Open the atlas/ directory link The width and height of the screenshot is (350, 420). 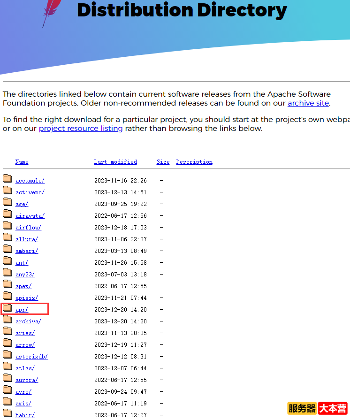click(25, 368)
